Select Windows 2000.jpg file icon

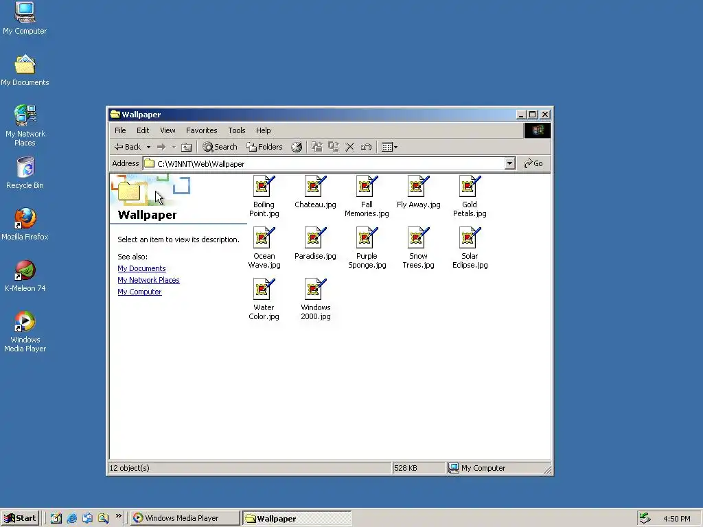coord(316,290)
